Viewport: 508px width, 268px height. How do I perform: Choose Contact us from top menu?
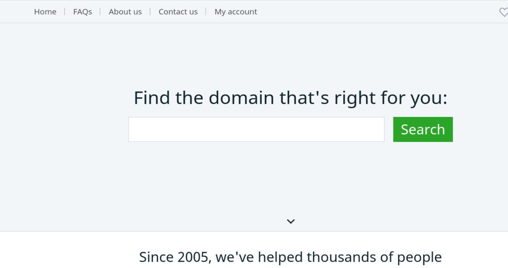[x=178, y=12]
